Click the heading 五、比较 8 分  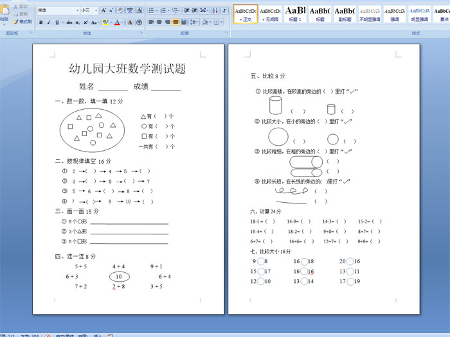pyautogui.click(x=268, y=76)
